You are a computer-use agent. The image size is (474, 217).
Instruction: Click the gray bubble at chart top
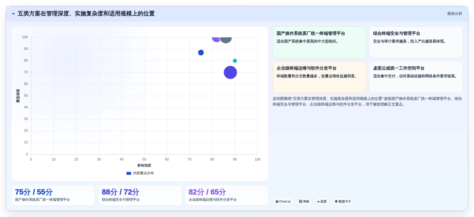226,40
